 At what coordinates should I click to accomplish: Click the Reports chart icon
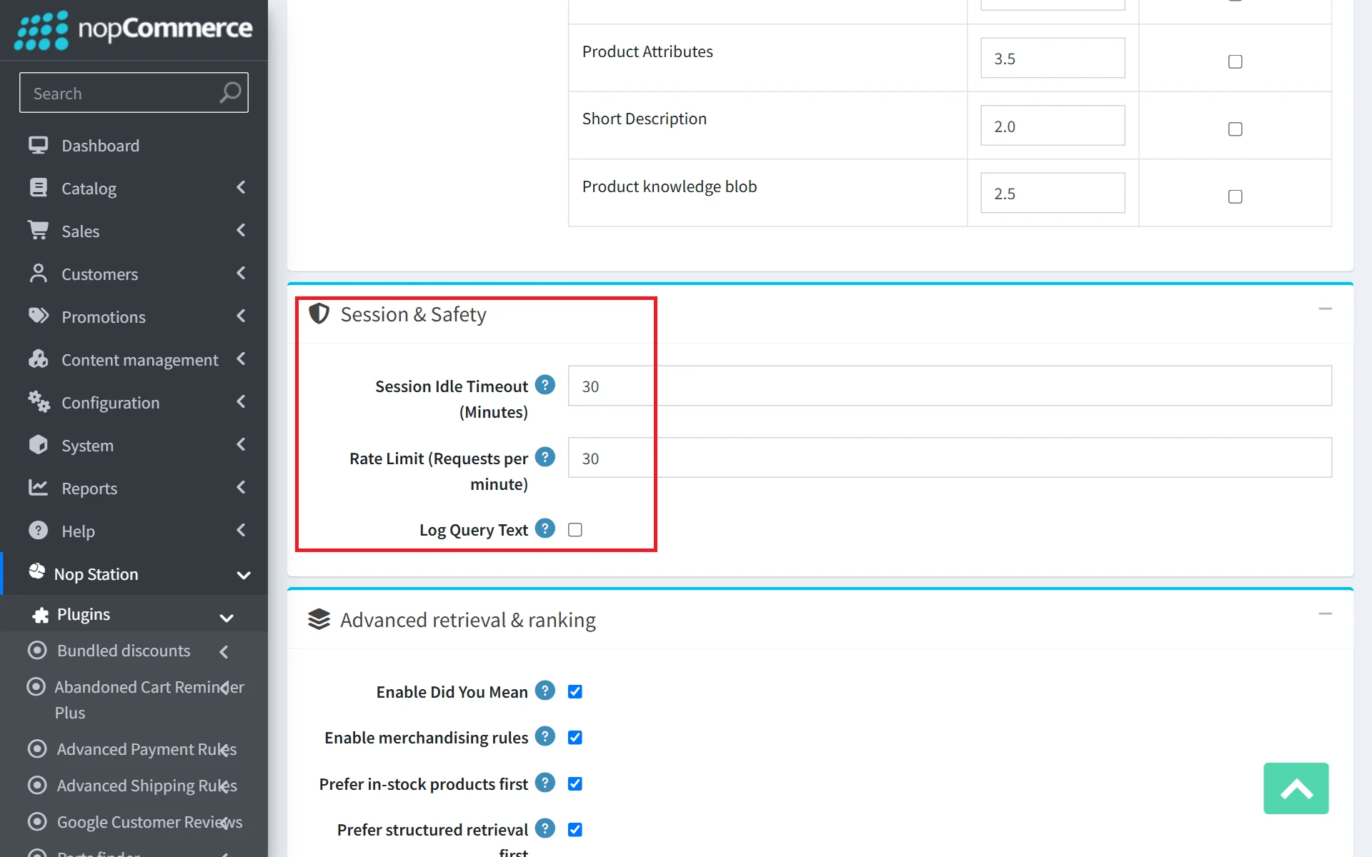[38, 488]
